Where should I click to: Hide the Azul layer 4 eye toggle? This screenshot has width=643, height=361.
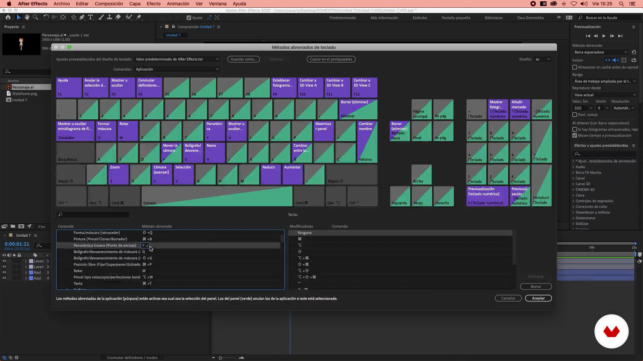[x=4, y=278]
